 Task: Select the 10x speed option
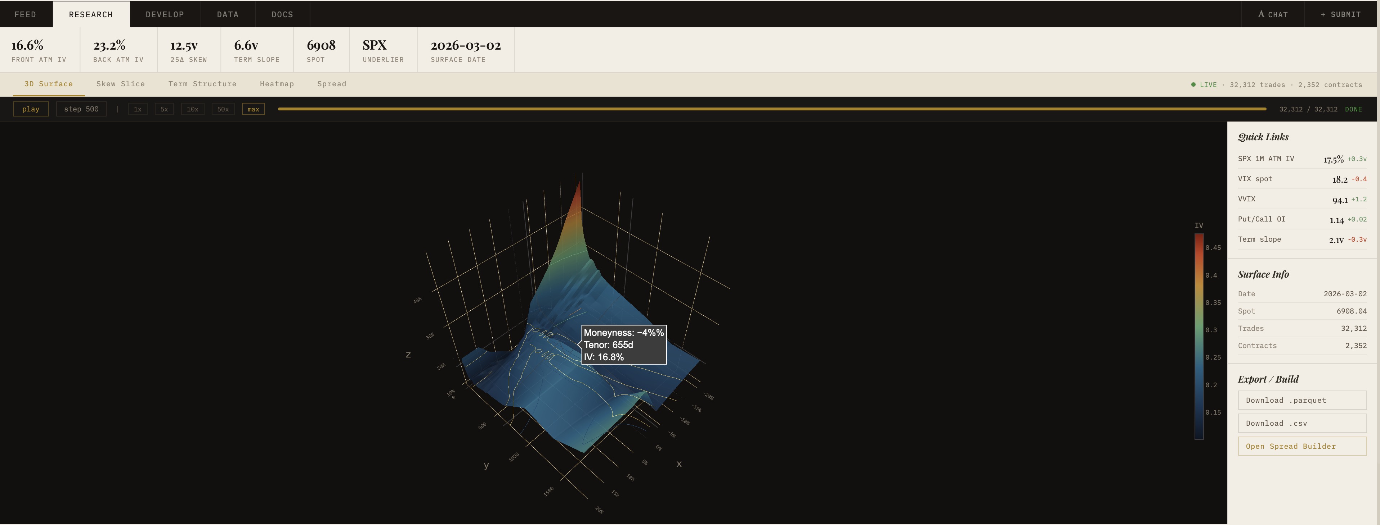(192, 109)
